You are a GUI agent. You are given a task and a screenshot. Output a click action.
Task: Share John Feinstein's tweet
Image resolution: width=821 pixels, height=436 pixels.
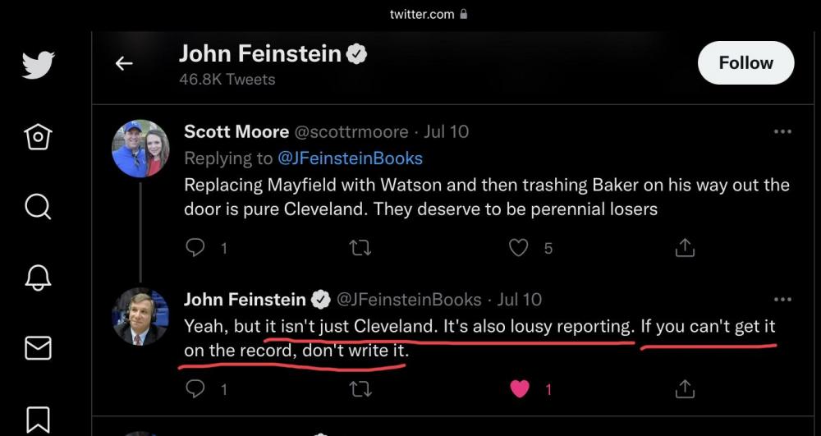pos(685,389)
